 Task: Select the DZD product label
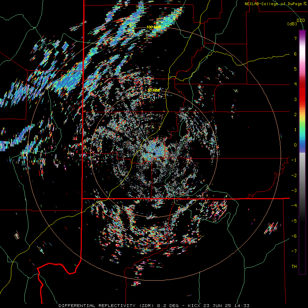tap(300, 21)
